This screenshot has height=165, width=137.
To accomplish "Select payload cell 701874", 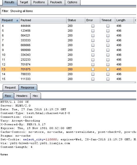I will (25, 64).
